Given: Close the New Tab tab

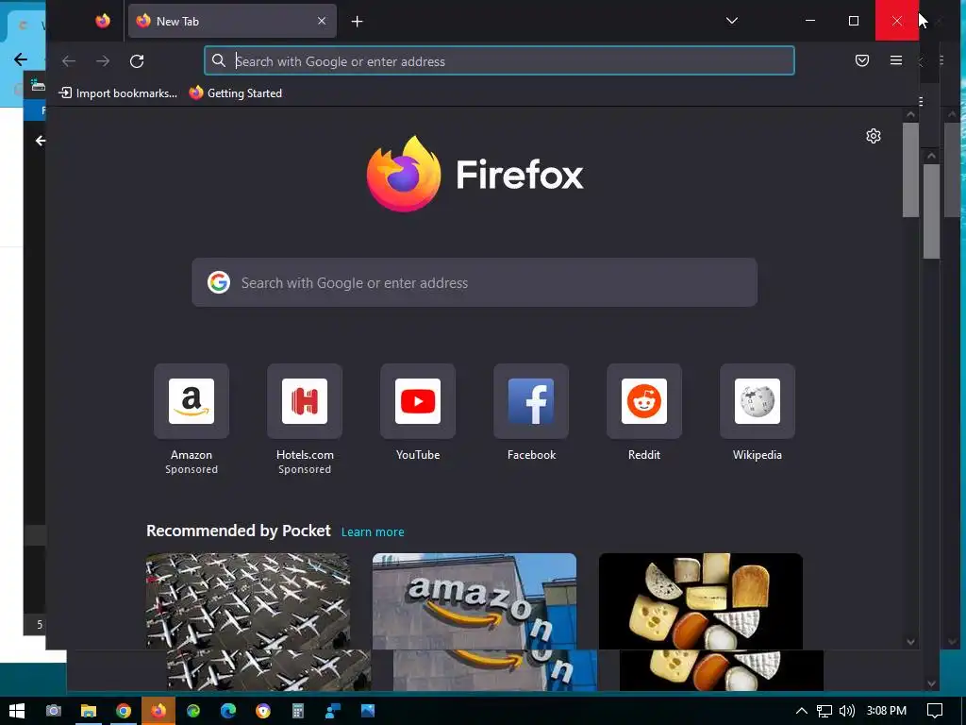Looking at the screenshot, I should (x=322, y=21).
